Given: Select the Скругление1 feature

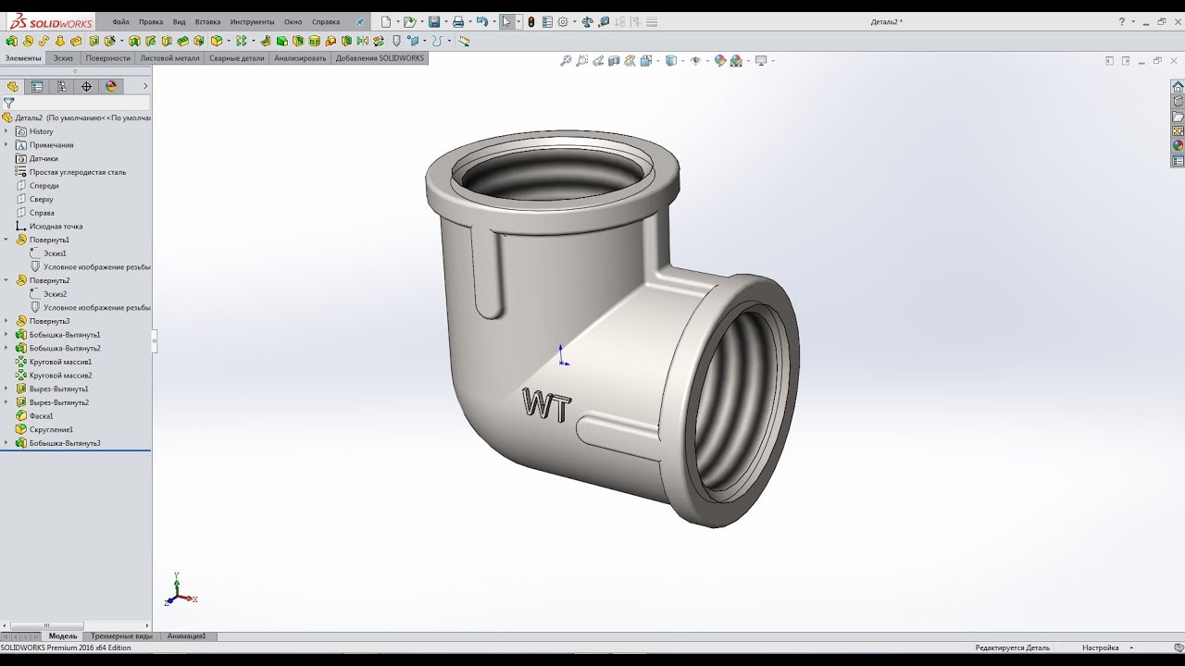Looking at the screenshot, I should click(44, 429).
